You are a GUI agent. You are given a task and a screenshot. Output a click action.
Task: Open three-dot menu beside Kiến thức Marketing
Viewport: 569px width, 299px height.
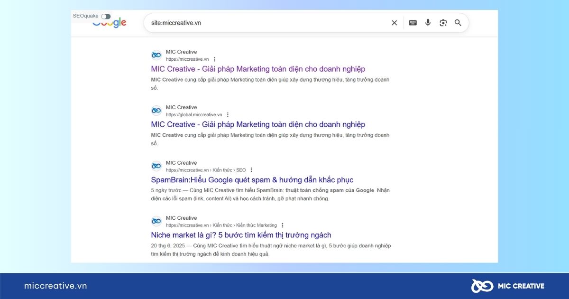[283, 225]
